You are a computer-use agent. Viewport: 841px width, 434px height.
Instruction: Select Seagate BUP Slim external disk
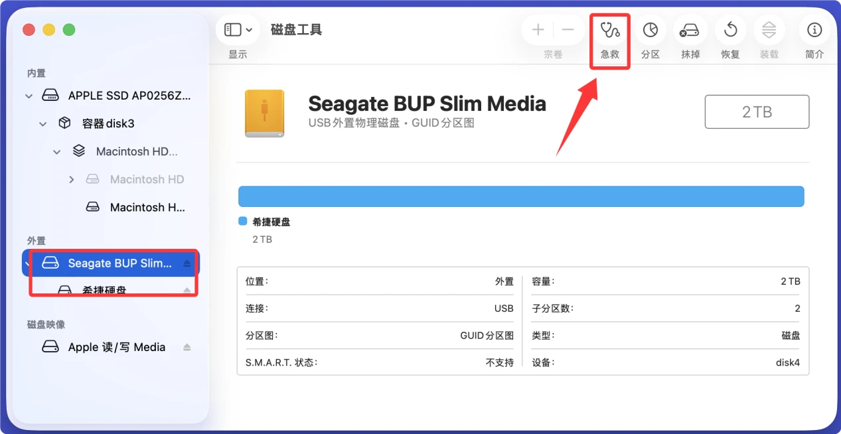tap(111, 263)
